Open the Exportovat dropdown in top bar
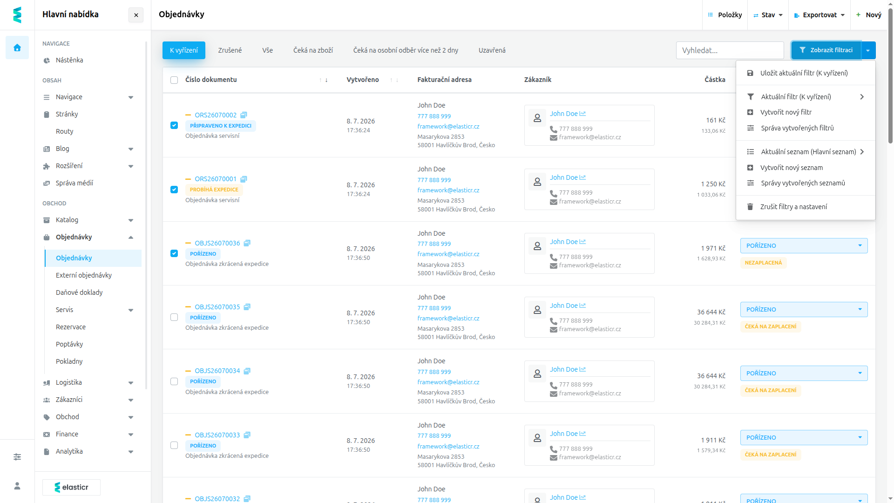 (x=819, y=15)
